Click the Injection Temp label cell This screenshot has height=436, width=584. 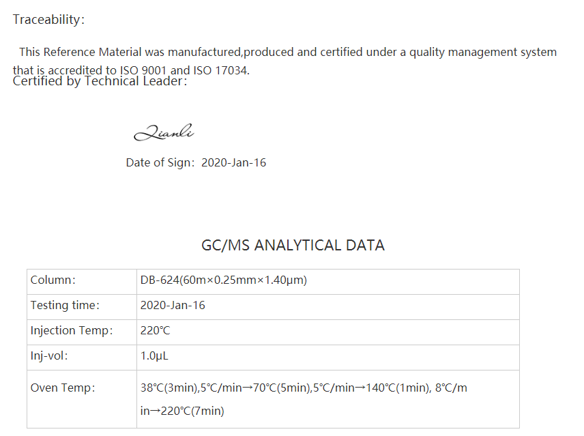pyautogui.click(x=82, y=332)
